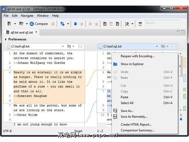The width and height of the screenshot is (189, 142).
Task: Open the right file path history dropdown
Action: coord(157,47)
